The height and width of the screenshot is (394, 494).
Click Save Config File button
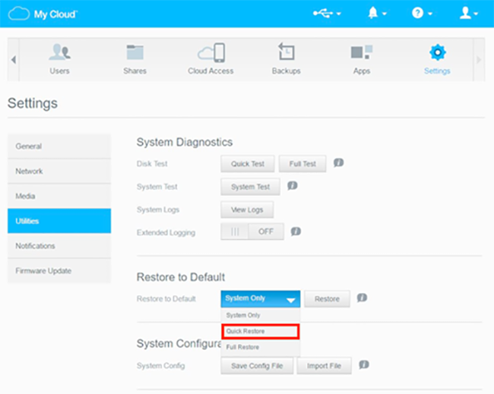pyautogui.click(x=257, y=366)
